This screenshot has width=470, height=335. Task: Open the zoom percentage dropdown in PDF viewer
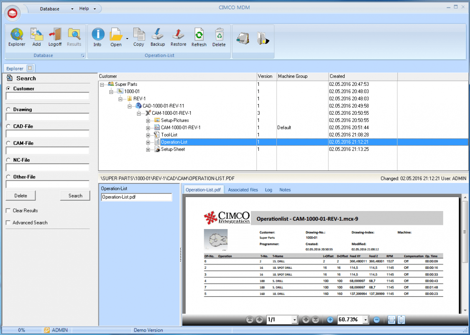point(365,320)
